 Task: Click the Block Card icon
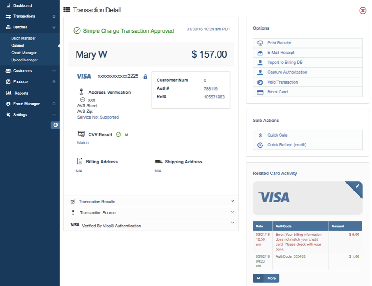click(260, 92)
